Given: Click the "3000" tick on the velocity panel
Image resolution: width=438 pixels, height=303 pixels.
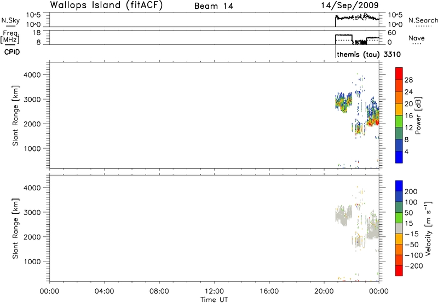Looking at the screenshot, I should pos(32,212).
